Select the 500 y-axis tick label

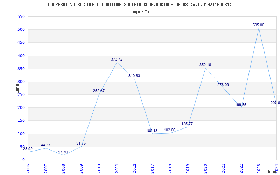[x=21, y=30]
